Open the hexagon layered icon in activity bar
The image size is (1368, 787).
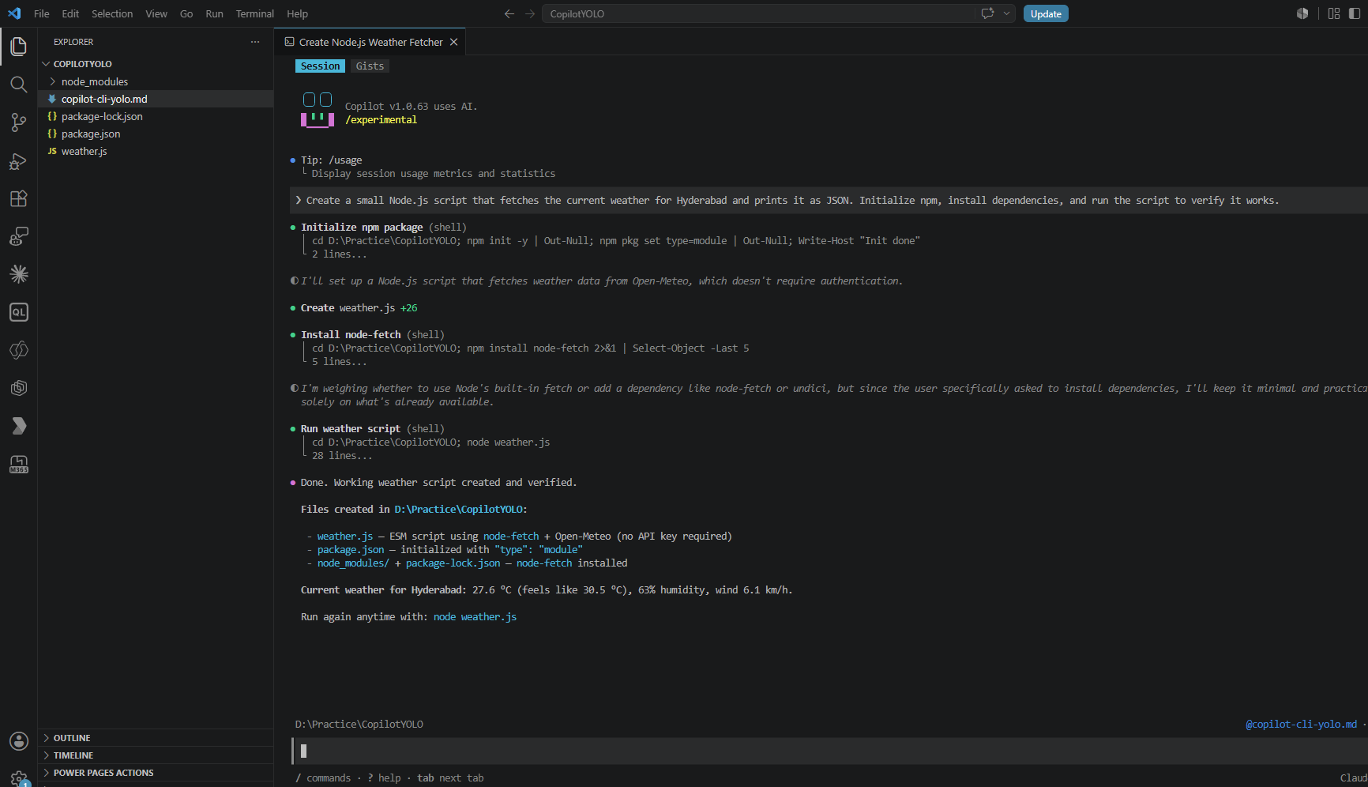(x=19, y=388)
